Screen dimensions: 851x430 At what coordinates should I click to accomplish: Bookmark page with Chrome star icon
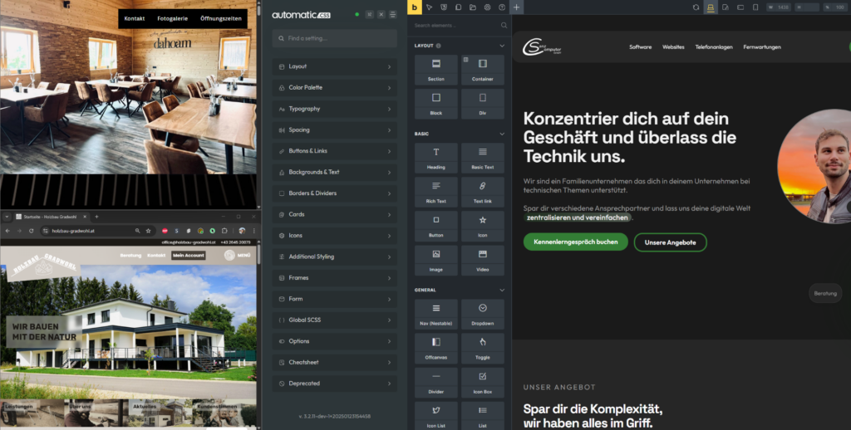click(x=148, y=231)
